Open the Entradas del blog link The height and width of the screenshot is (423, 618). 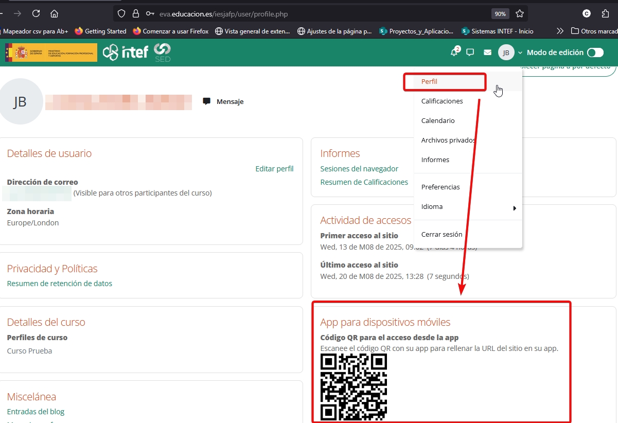[36, 411]
